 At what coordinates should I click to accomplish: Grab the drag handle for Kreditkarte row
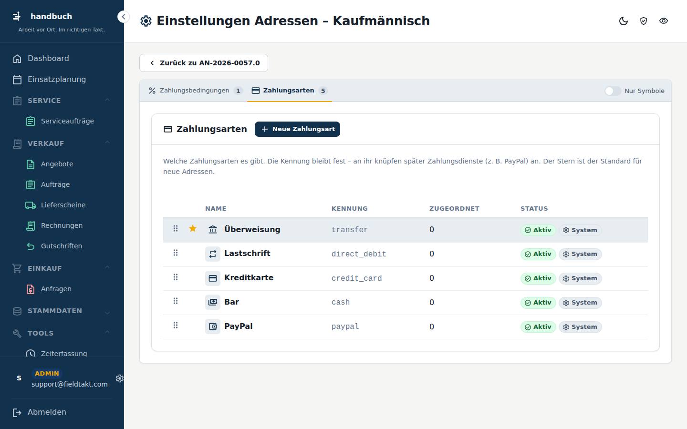click(x=176, y=277)
